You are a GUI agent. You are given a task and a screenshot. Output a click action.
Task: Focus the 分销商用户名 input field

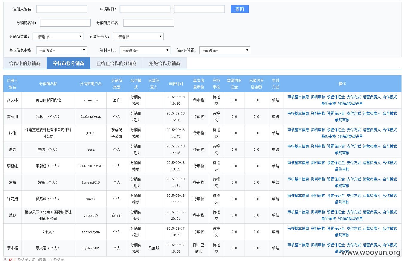[x=149, y=23]
